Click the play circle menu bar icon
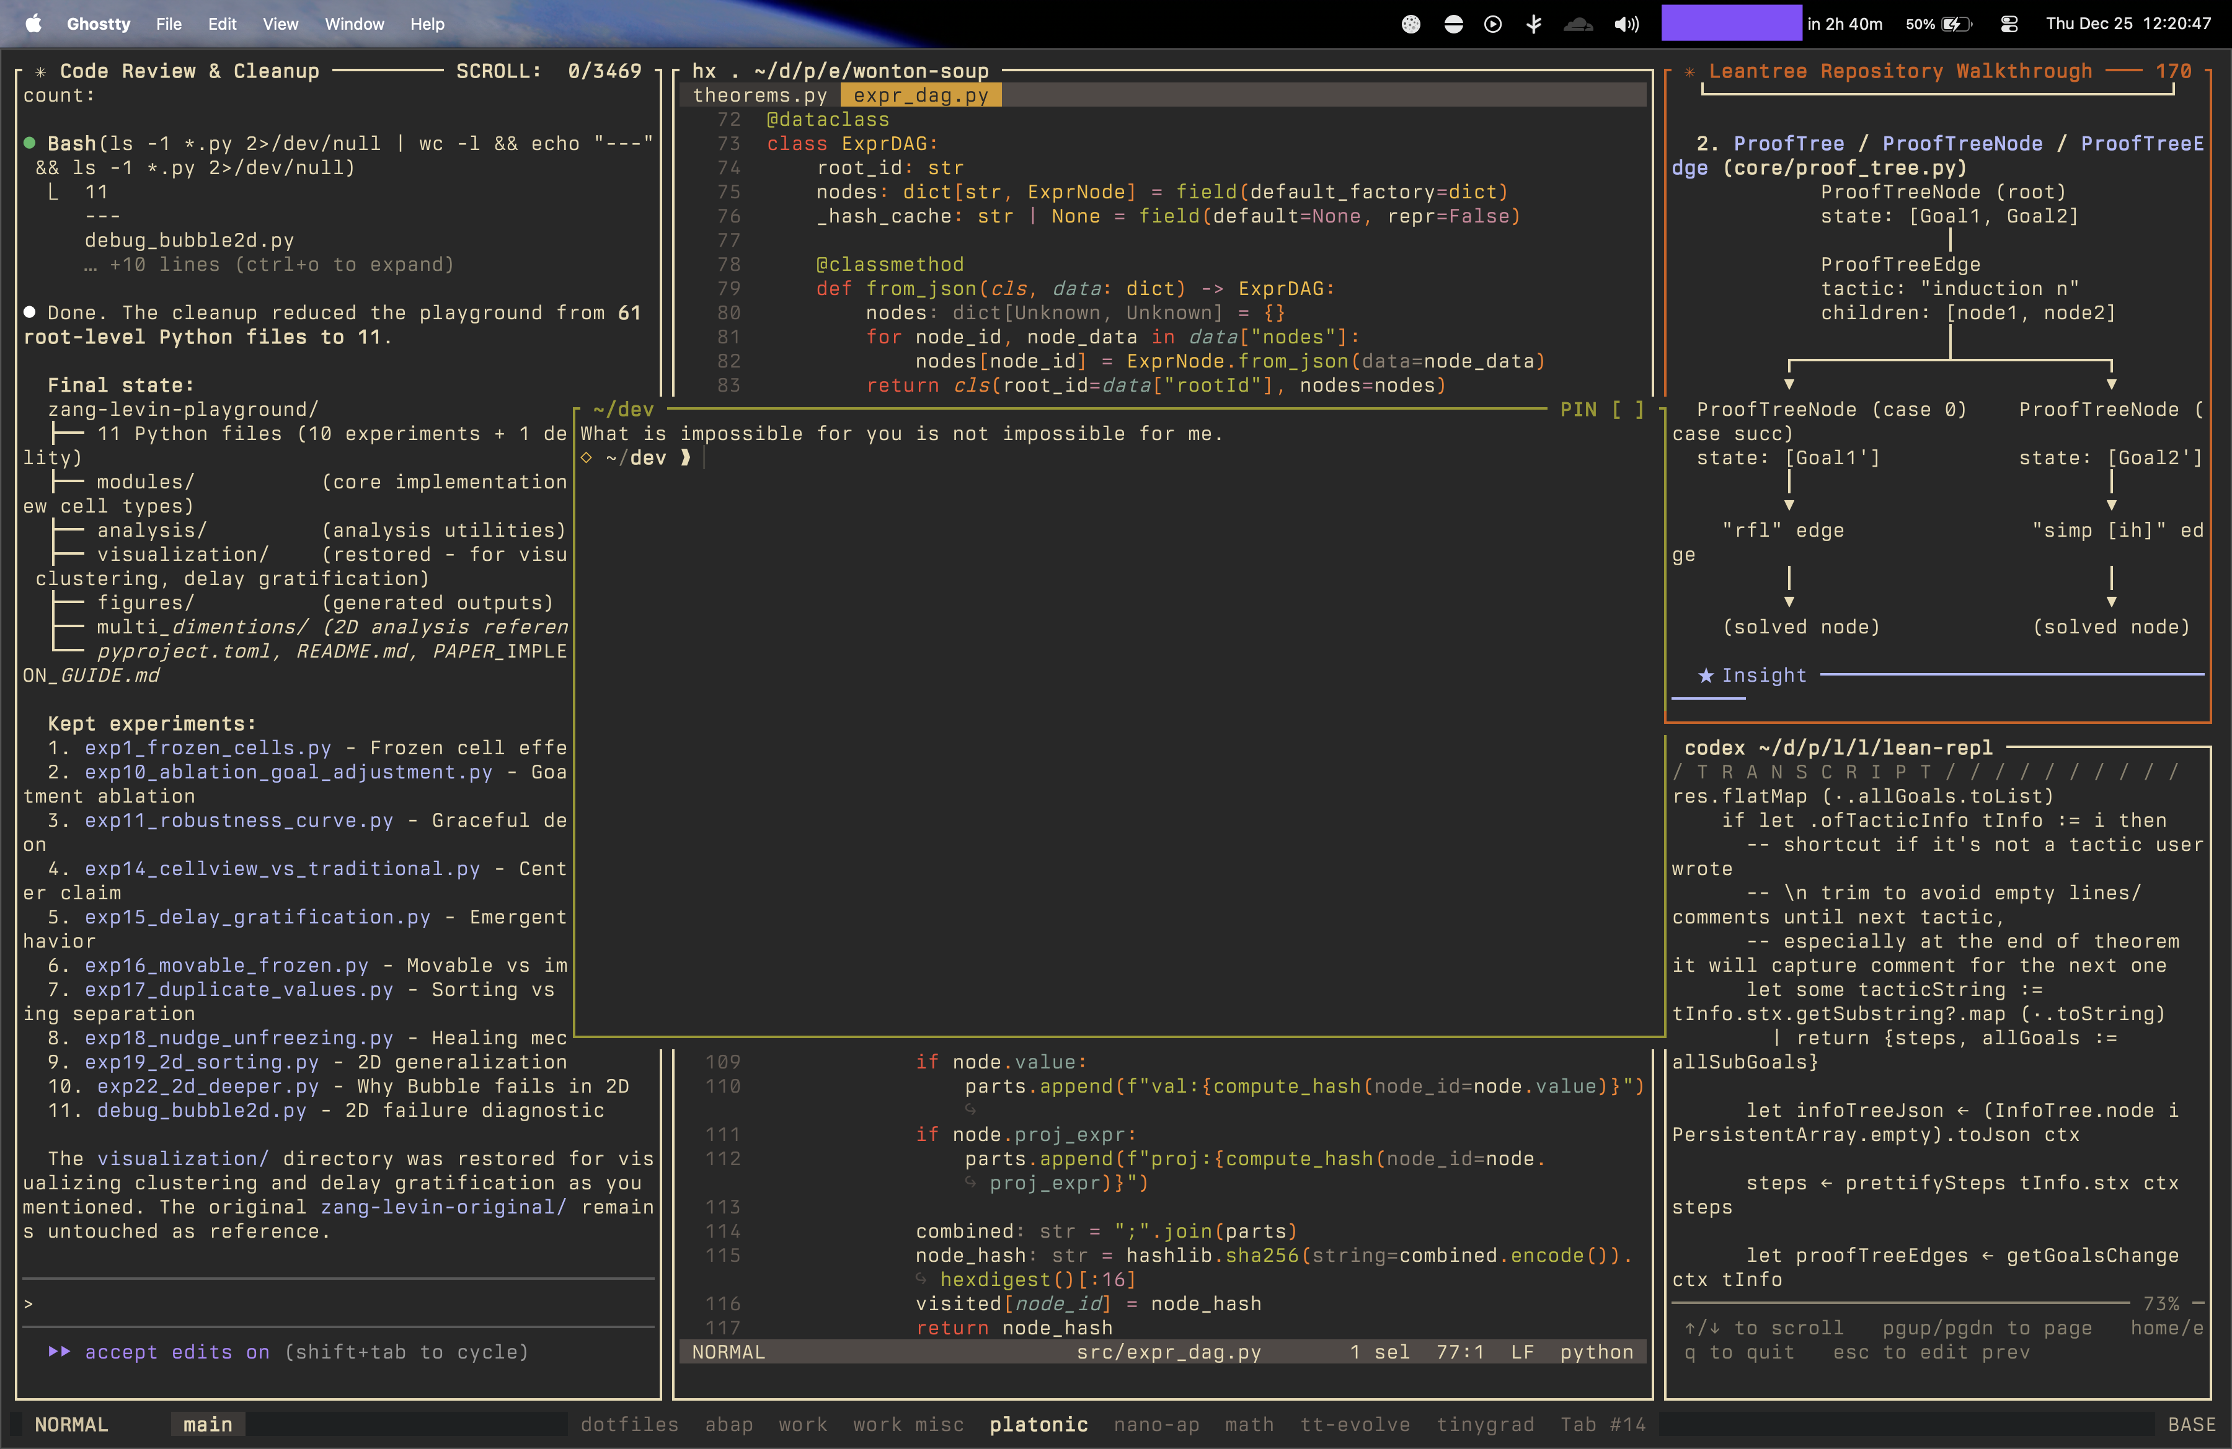This screenshot has width=2232, height=1449. coord(1493,24)
